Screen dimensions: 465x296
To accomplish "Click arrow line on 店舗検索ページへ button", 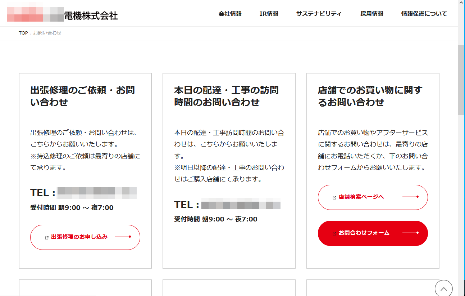I will point(410,197).
